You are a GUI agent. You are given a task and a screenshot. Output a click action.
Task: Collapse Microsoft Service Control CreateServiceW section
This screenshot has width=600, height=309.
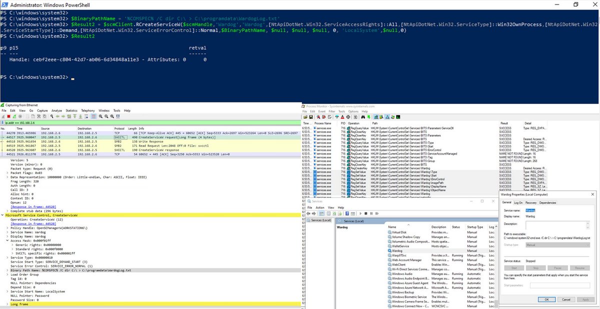[x=1, y=214]
